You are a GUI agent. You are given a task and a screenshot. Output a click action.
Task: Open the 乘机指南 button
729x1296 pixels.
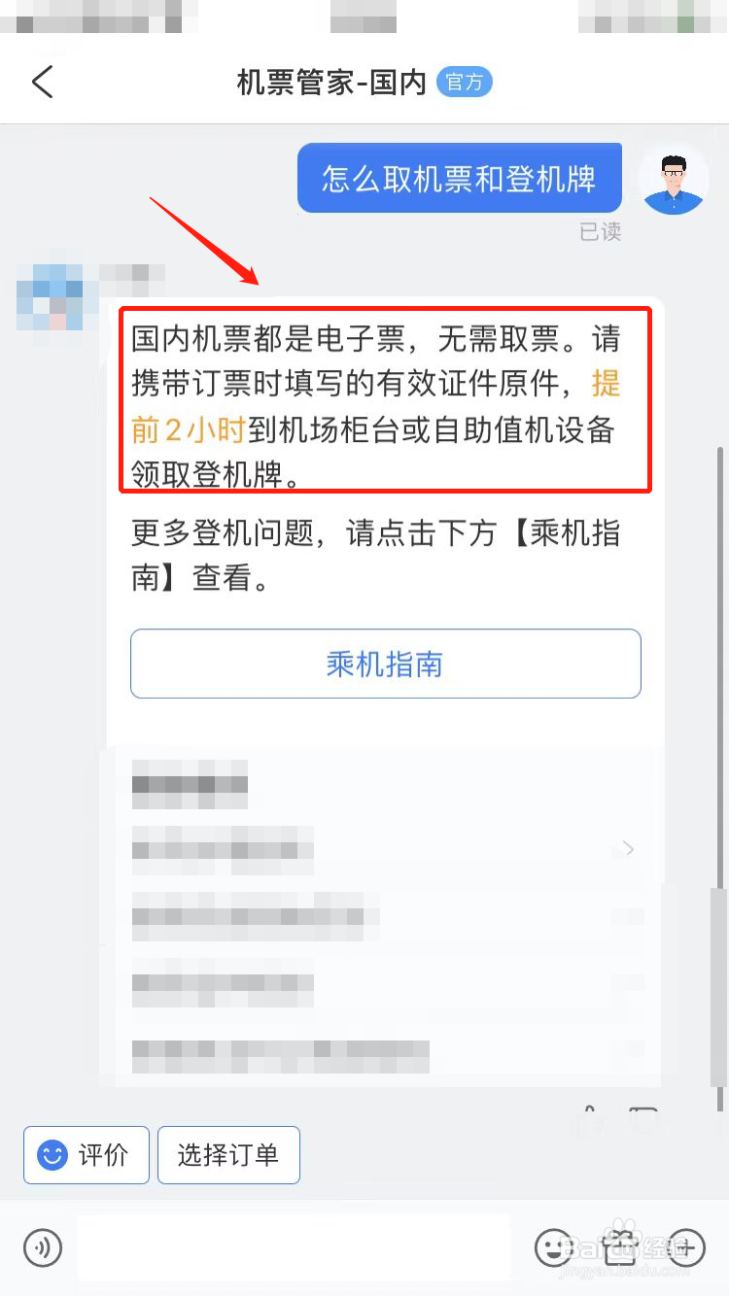pyautogui.click(x=386, y=664)
